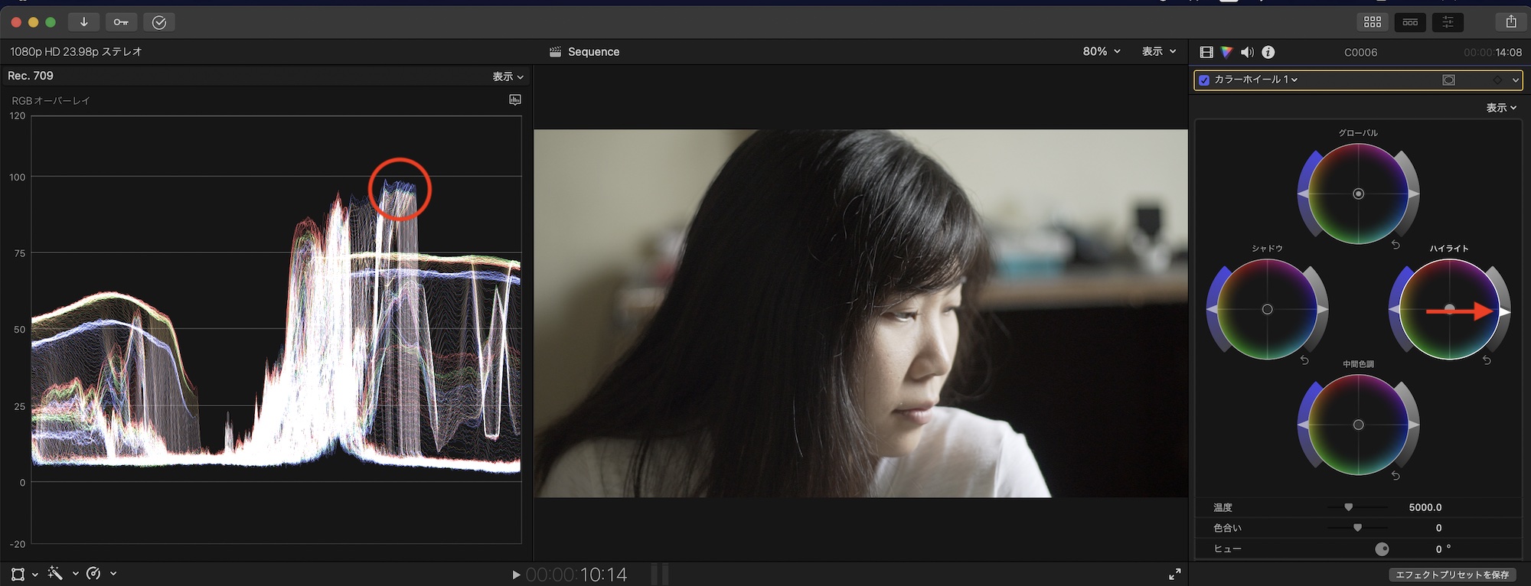Show the background tasks window
1531x586 pixels.
click(x=159, y=22)
